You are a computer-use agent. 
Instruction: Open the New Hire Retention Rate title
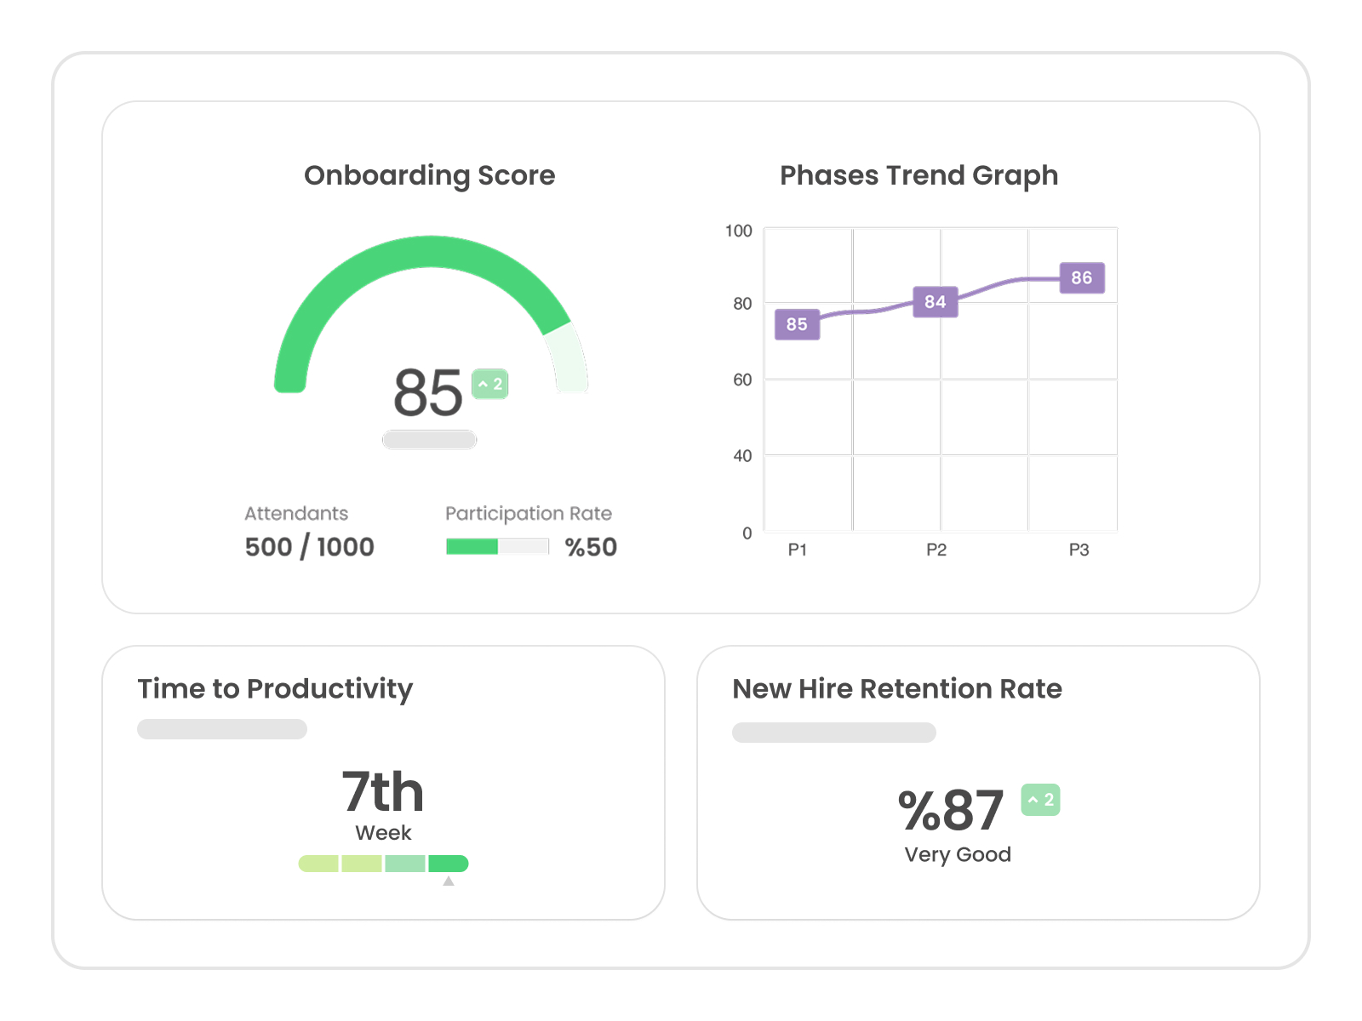click(897, 688)
